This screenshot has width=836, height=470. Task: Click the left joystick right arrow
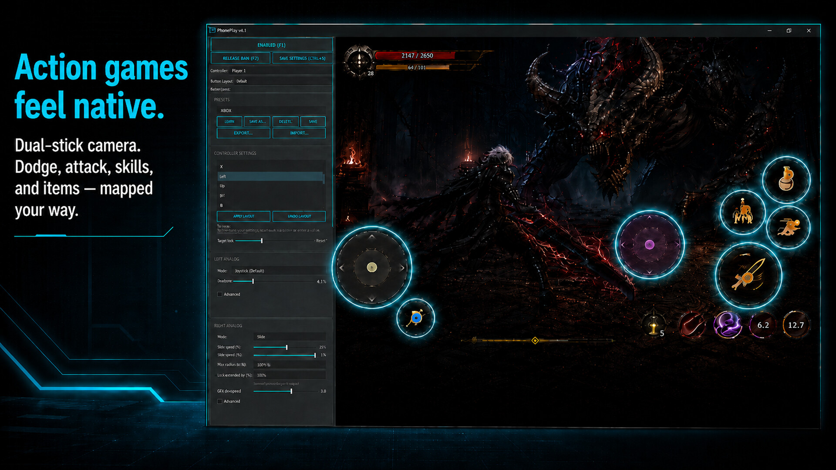pos(402,268)
